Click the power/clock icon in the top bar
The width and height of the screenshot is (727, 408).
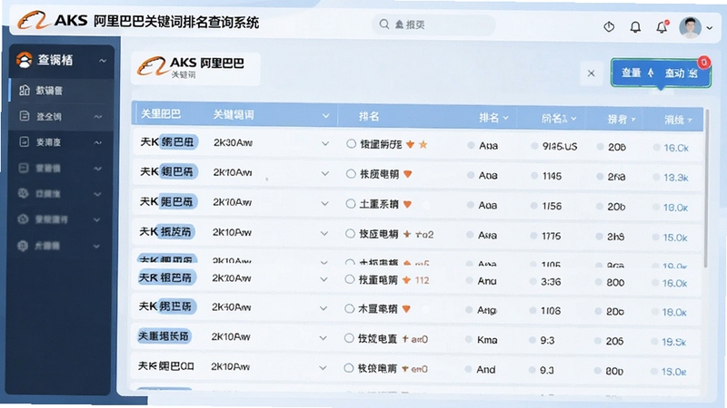[x=609, y=27]
